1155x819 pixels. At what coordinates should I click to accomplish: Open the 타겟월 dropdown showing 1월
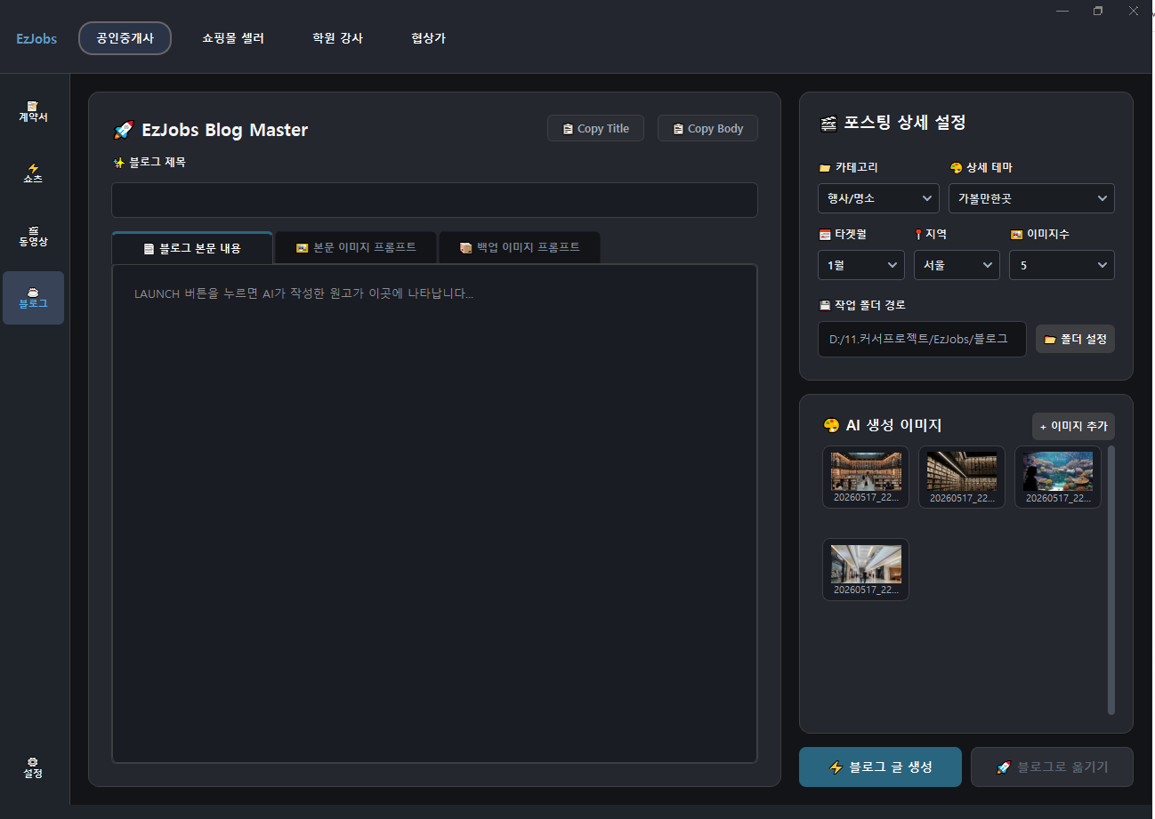pos(861,265)
